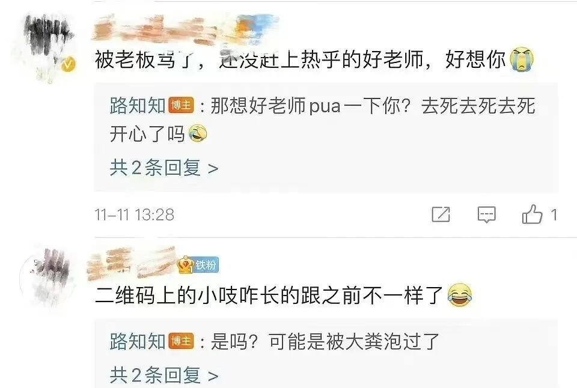Screen dimensions: 577x388
Task: Click the blurred username of second commenter
Action: pyautogui.click(x=132, y=263)
